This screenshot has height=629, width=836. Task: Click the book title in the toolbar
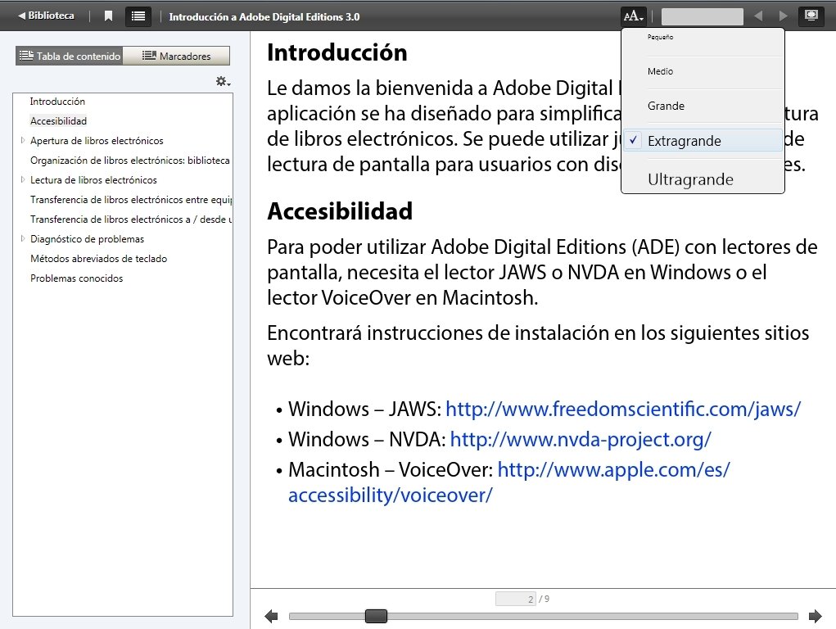(x=264, y=17)
